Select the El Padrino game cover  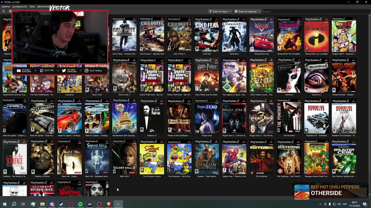pyautogui.click(x=152, y=116)
